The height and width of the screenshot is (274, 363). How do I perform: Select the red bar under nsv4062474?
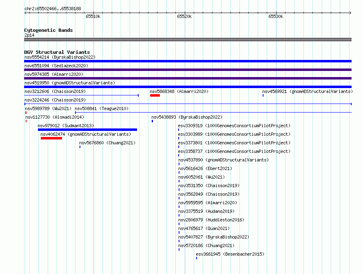51,138
